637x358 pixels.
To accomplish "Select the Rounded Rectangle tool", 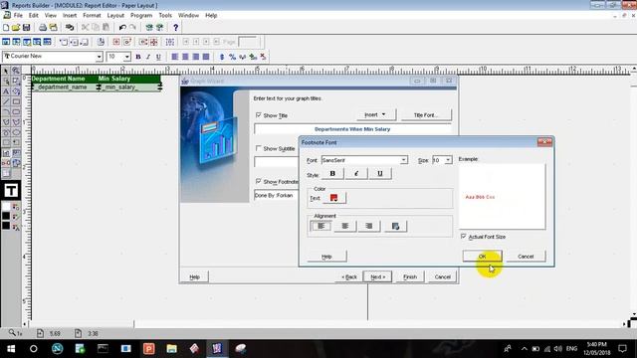I will tap(16, 111).
